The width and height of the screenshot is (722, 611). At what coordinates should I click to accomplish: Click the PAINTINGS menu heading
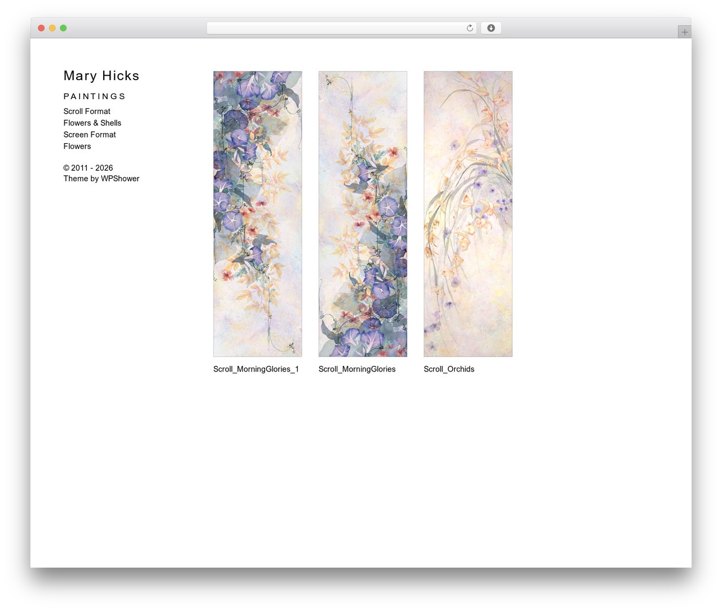tap(94, 96)
